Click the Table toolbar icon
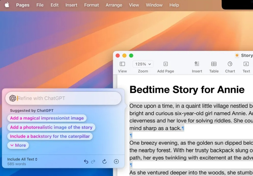This screenshot has height=176, width=253. coord(214,64)
